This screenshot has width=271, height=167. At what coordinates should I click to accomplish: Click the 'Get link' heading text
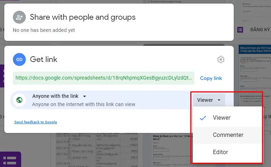(43, 59)
